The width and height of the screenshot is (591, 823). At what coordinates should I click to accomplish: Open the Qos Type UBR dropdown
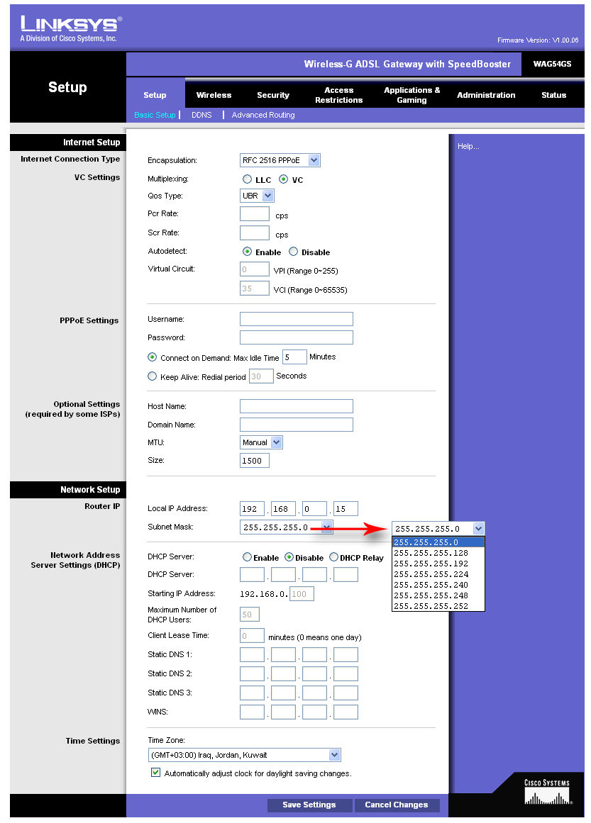(x=257, y=196)
